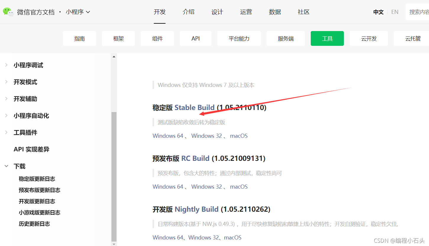The width and height of the screenshot is (429, 246).
Task: Download Stable Build Windows 64
Action: (x=168, y=136)
